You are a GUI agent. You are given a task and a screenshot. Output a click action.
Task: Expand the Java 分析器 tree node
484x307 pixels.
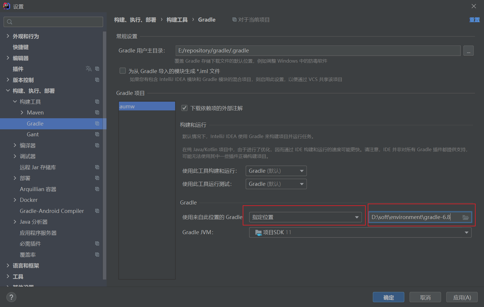15,222
